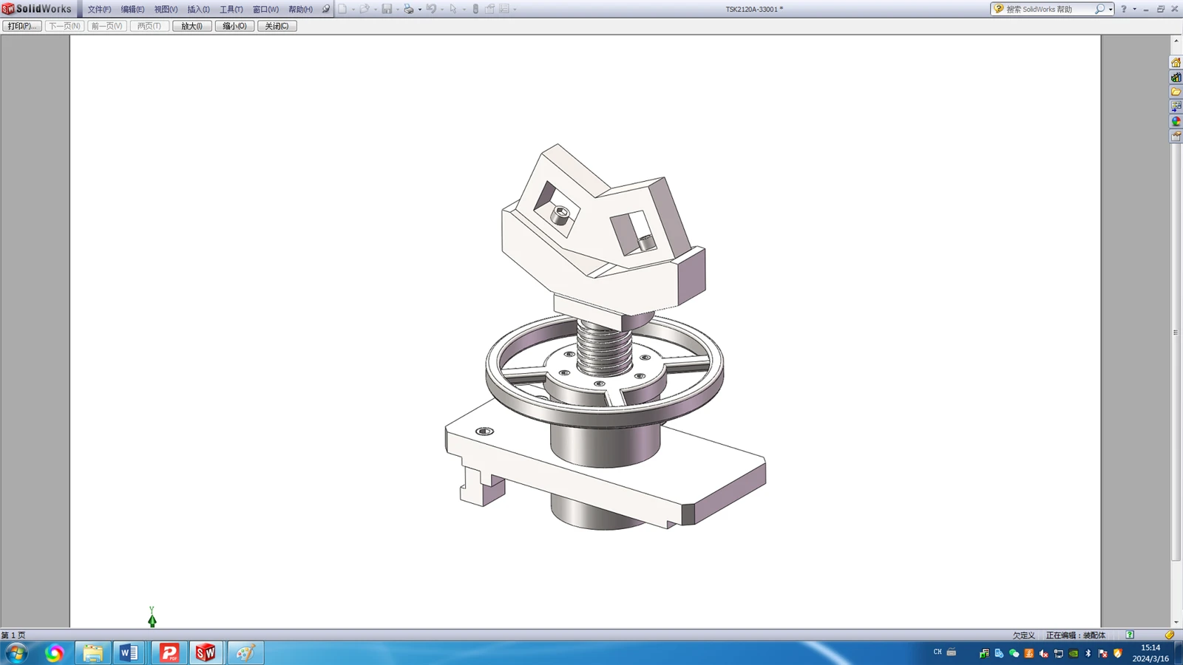
Task: Click the yellow tag icon in status bar
Action: [1170, 635]
